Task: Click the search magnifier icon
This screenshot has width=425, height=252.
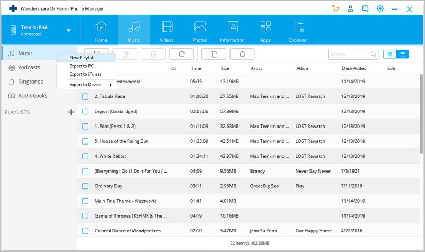Action: [374, 55]
